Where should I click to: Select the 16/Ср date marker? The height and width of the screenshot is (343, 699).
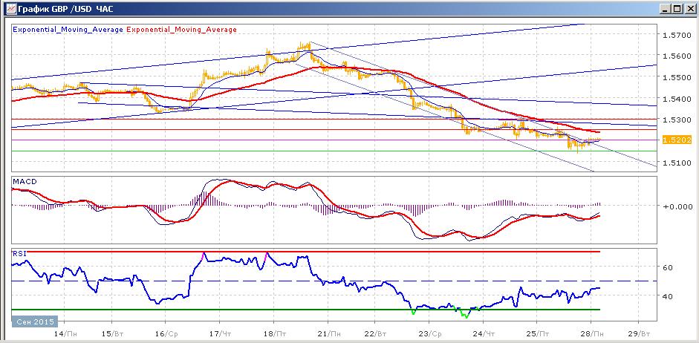166,333
